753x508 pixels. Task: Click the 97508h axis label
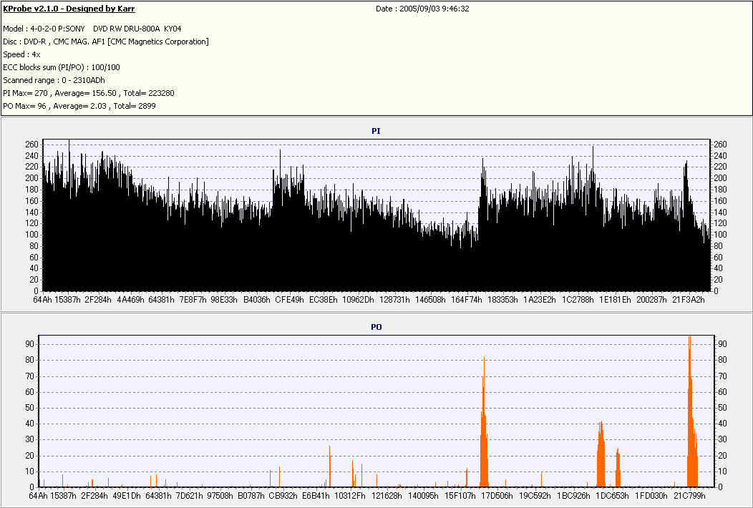220,496
